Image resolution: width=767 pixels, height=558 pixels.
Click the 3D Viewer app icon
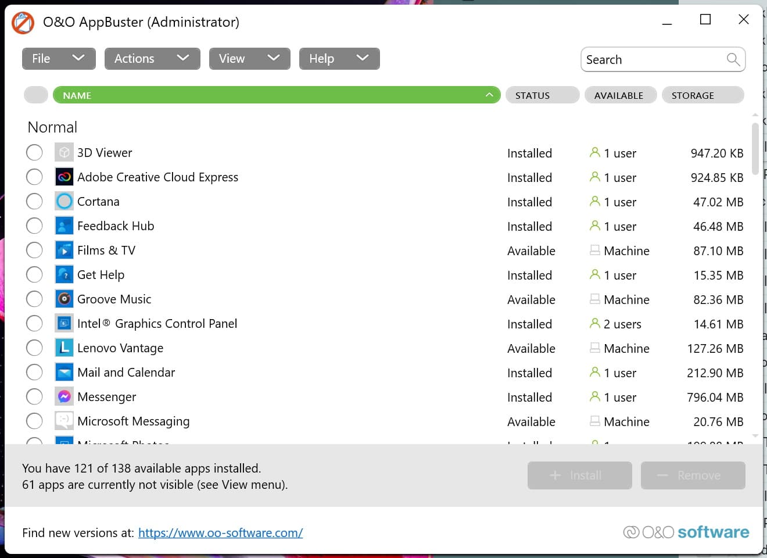(64, 152)
